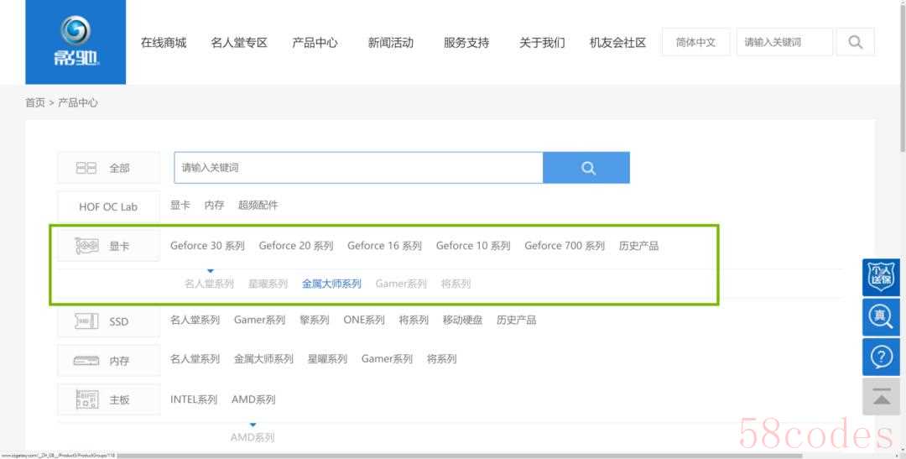Viewport: 906px width, 459px height.
Task: Click the large keyword search input field
Action: [358, 168]
